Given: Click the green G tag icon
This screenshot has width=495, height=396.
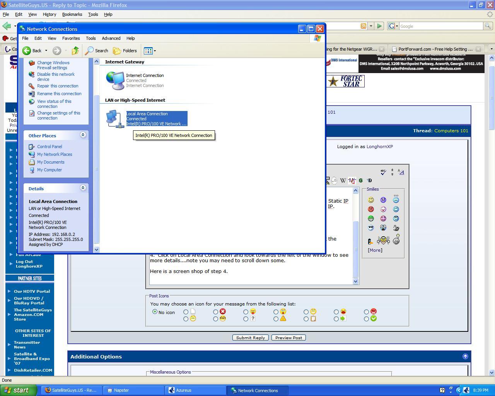Looking at the screenshot, I should pyautogui.click(x=361, y=181).
